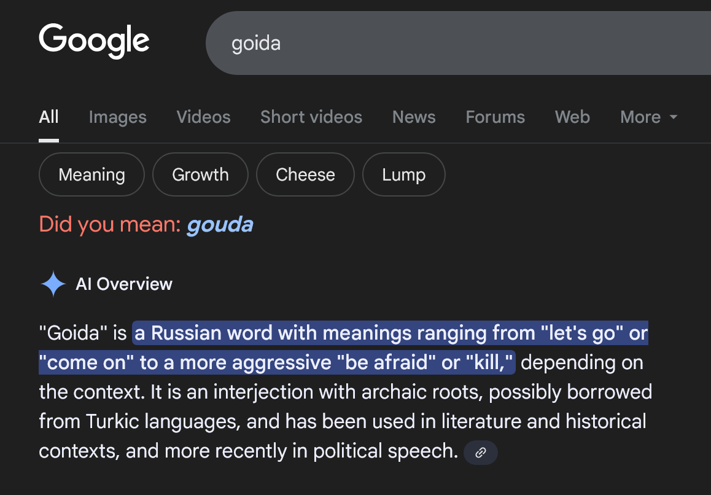This screenshot has width=711, height=495.
Task: Choose the Cheese suggestion chip
Action: click(305, 174)
